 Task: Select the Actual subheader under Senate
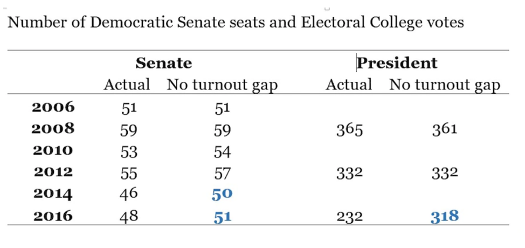(x=127, y=85)
